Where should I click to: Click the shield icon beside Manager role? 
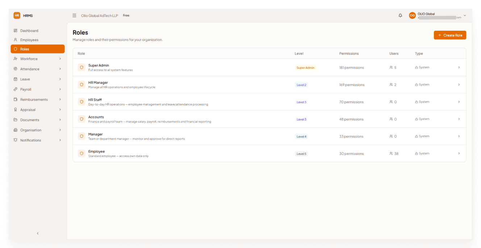(81, 136)
